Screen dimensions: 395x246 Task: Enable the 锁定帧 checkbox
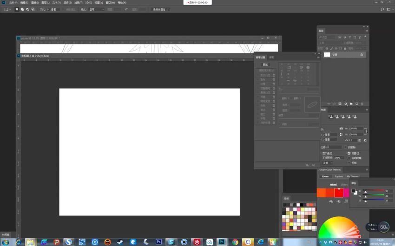coord(346,147)
